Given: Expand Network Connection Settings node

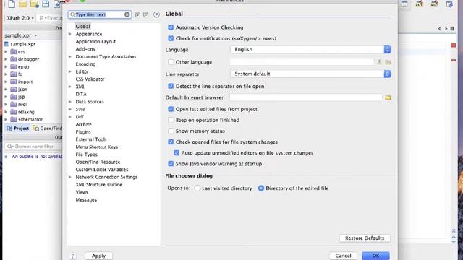Looking at the screenshot, I should click(x=70, y=177).
